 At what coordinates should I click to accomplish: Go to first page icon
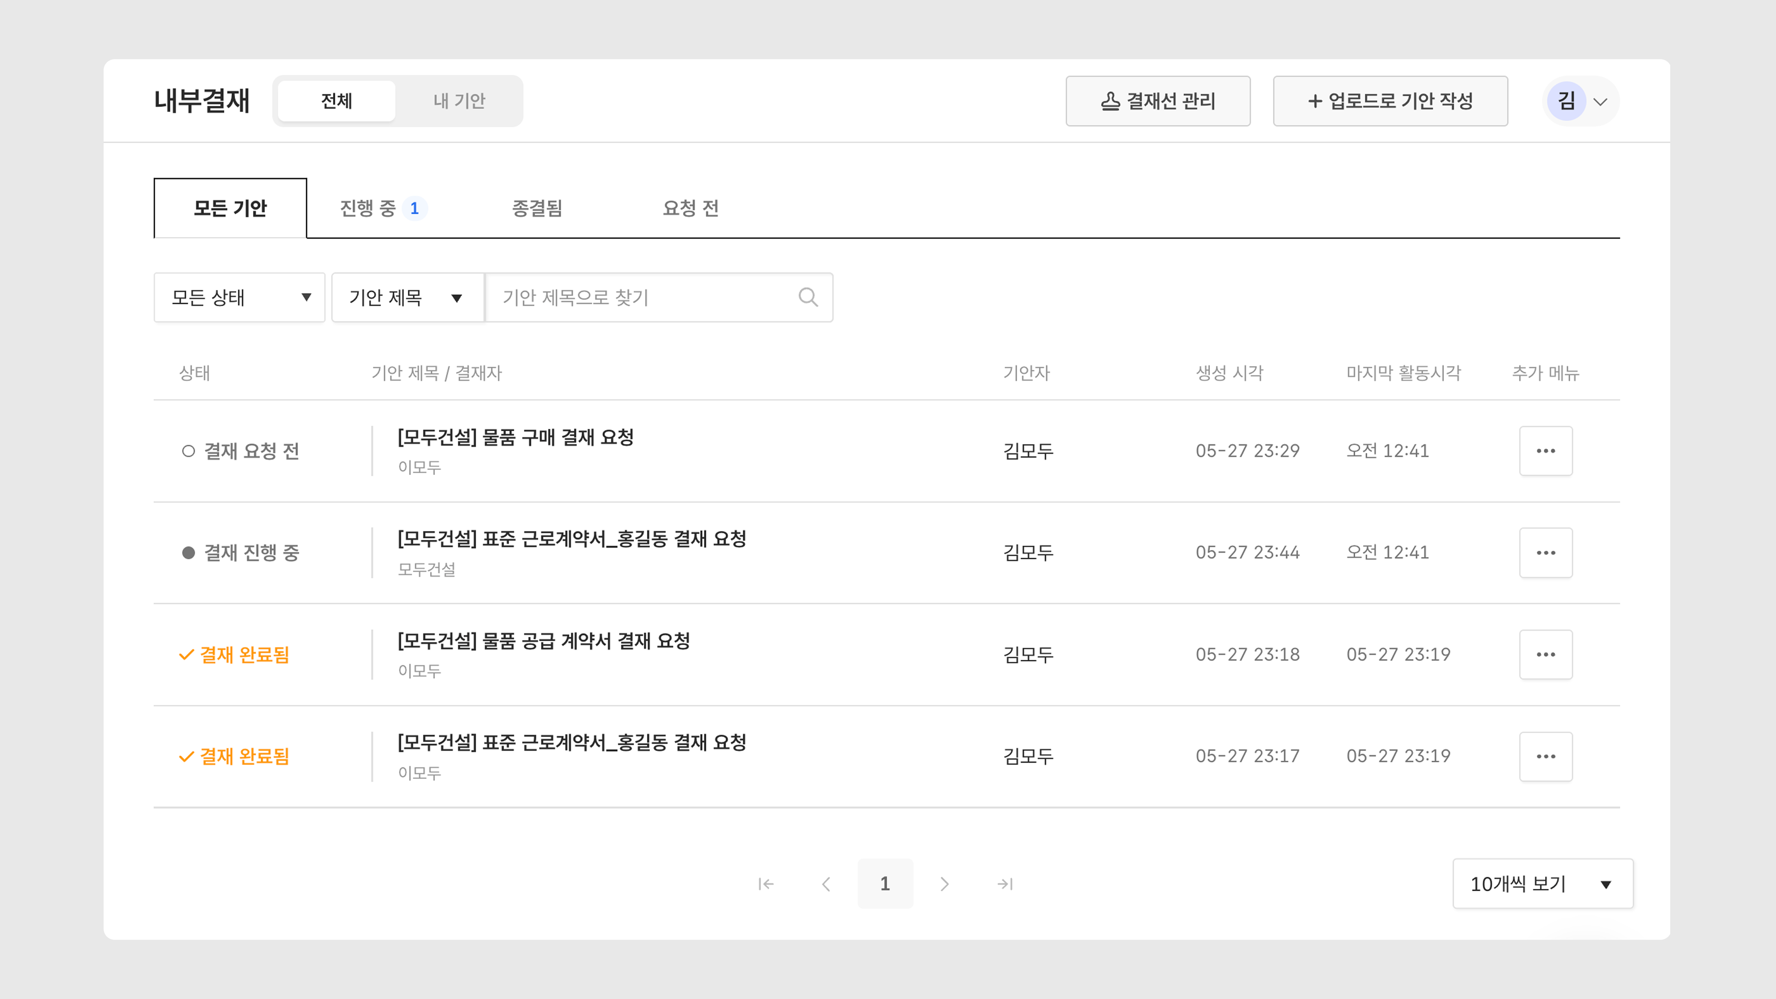[766, 884]
